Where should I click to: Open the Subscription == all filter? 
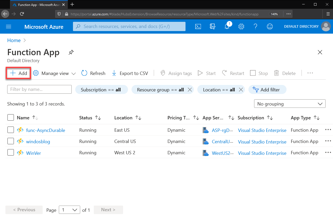[101, 90]
